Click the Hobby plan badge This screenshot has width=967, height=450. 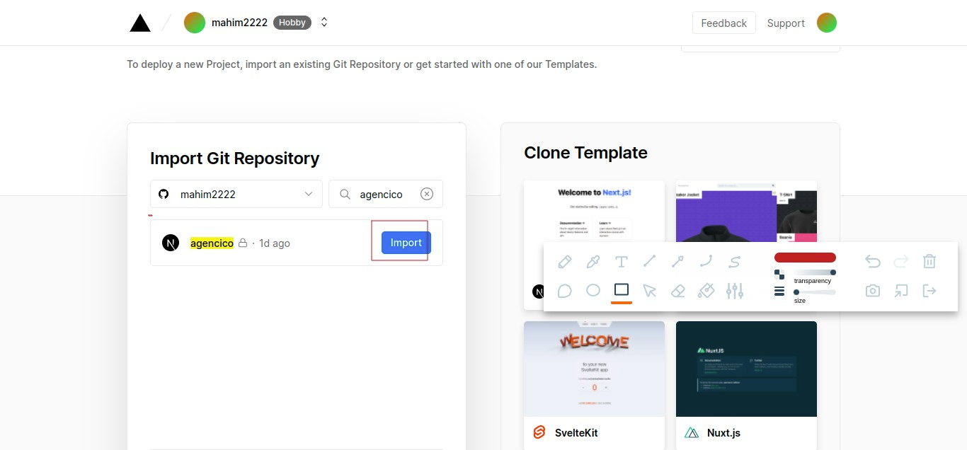coord(292,23)
